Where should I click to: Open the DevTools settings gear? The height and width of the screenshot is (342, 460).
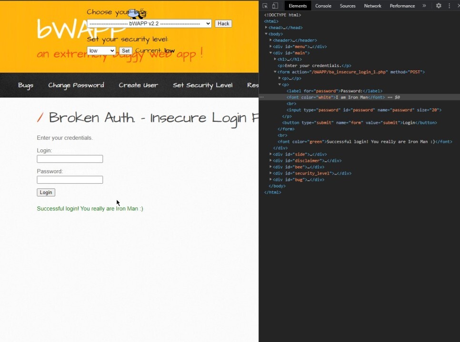(439, 6)
